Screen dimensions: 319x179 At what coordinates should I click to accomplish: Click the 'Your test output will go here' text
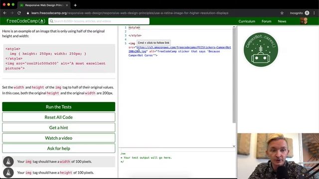pyautogui.click(x=148, y=158)
